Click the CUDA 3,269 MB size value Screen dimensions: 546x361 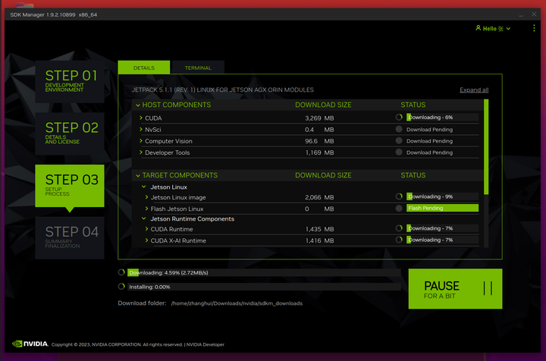(x=319, y=118)
